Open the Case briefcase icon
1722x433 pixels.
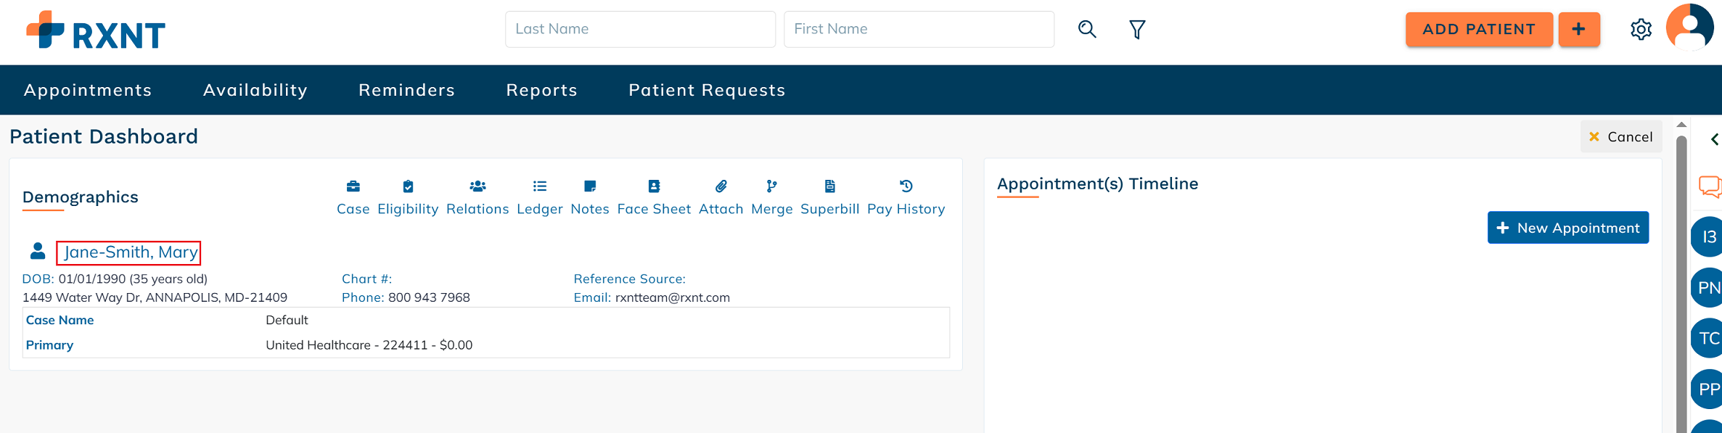[x=353, y=187]
